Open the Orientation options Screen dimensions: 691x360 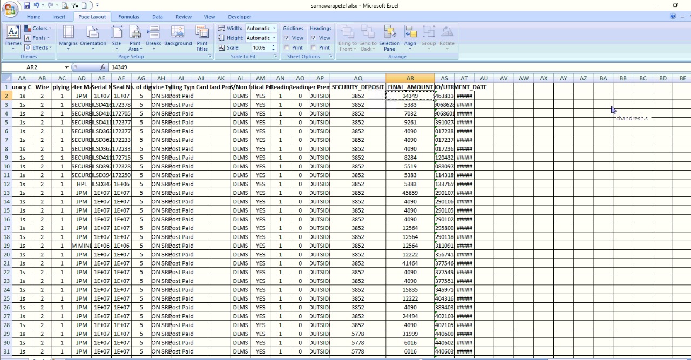point(93,37)
